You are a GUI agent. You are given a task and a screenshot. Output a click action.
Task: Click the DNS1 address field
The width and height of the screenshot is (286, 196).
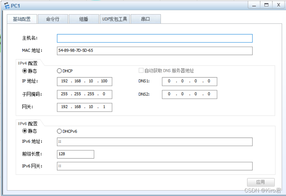tap(190, 82)
